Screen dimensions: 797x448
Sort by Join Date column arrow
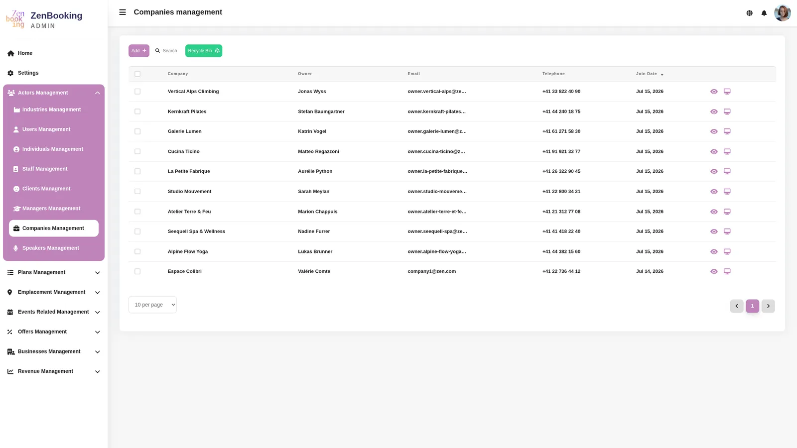(x=662, y=74)
